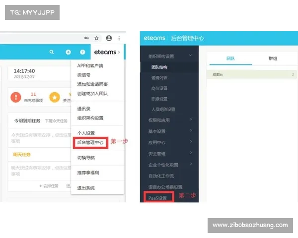Click the 11 未完成事项 count
This screenshot has width=298, height=238.
(x=33, y=94)
